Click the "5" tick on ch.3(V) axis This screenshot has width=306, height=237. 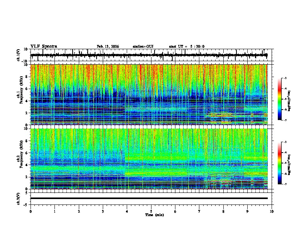[27, 193]
